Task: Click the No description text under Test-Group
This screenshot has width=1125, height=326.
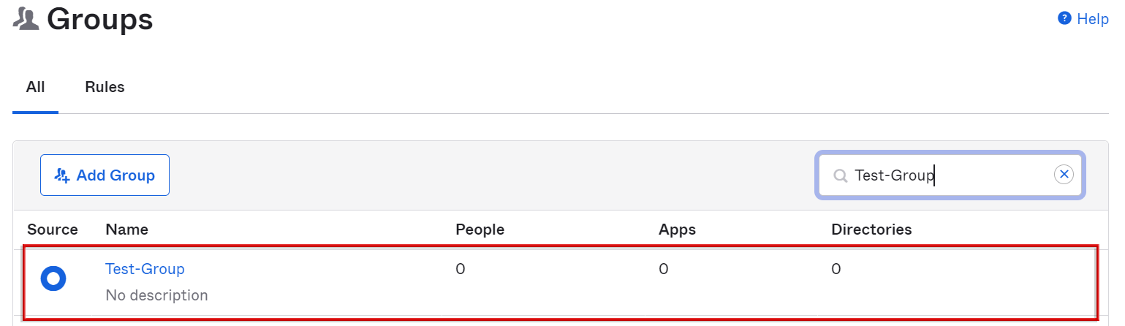Action: [156, 295]
